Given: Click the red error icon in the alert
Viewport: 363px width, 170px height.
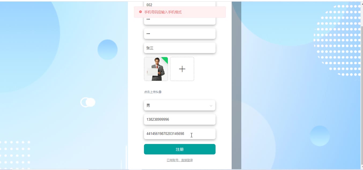Looking at the screenshot, I should [x=140, y=12].
